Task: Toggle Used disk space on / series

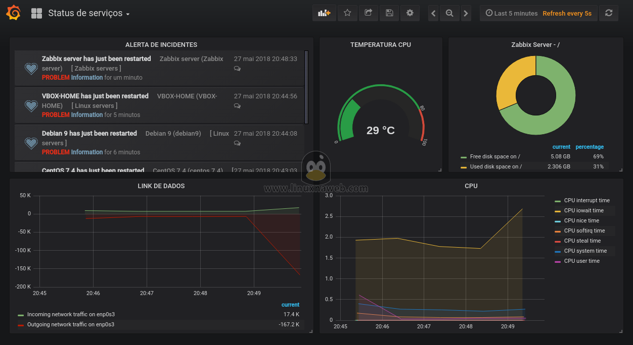Action: pos(496,166)
